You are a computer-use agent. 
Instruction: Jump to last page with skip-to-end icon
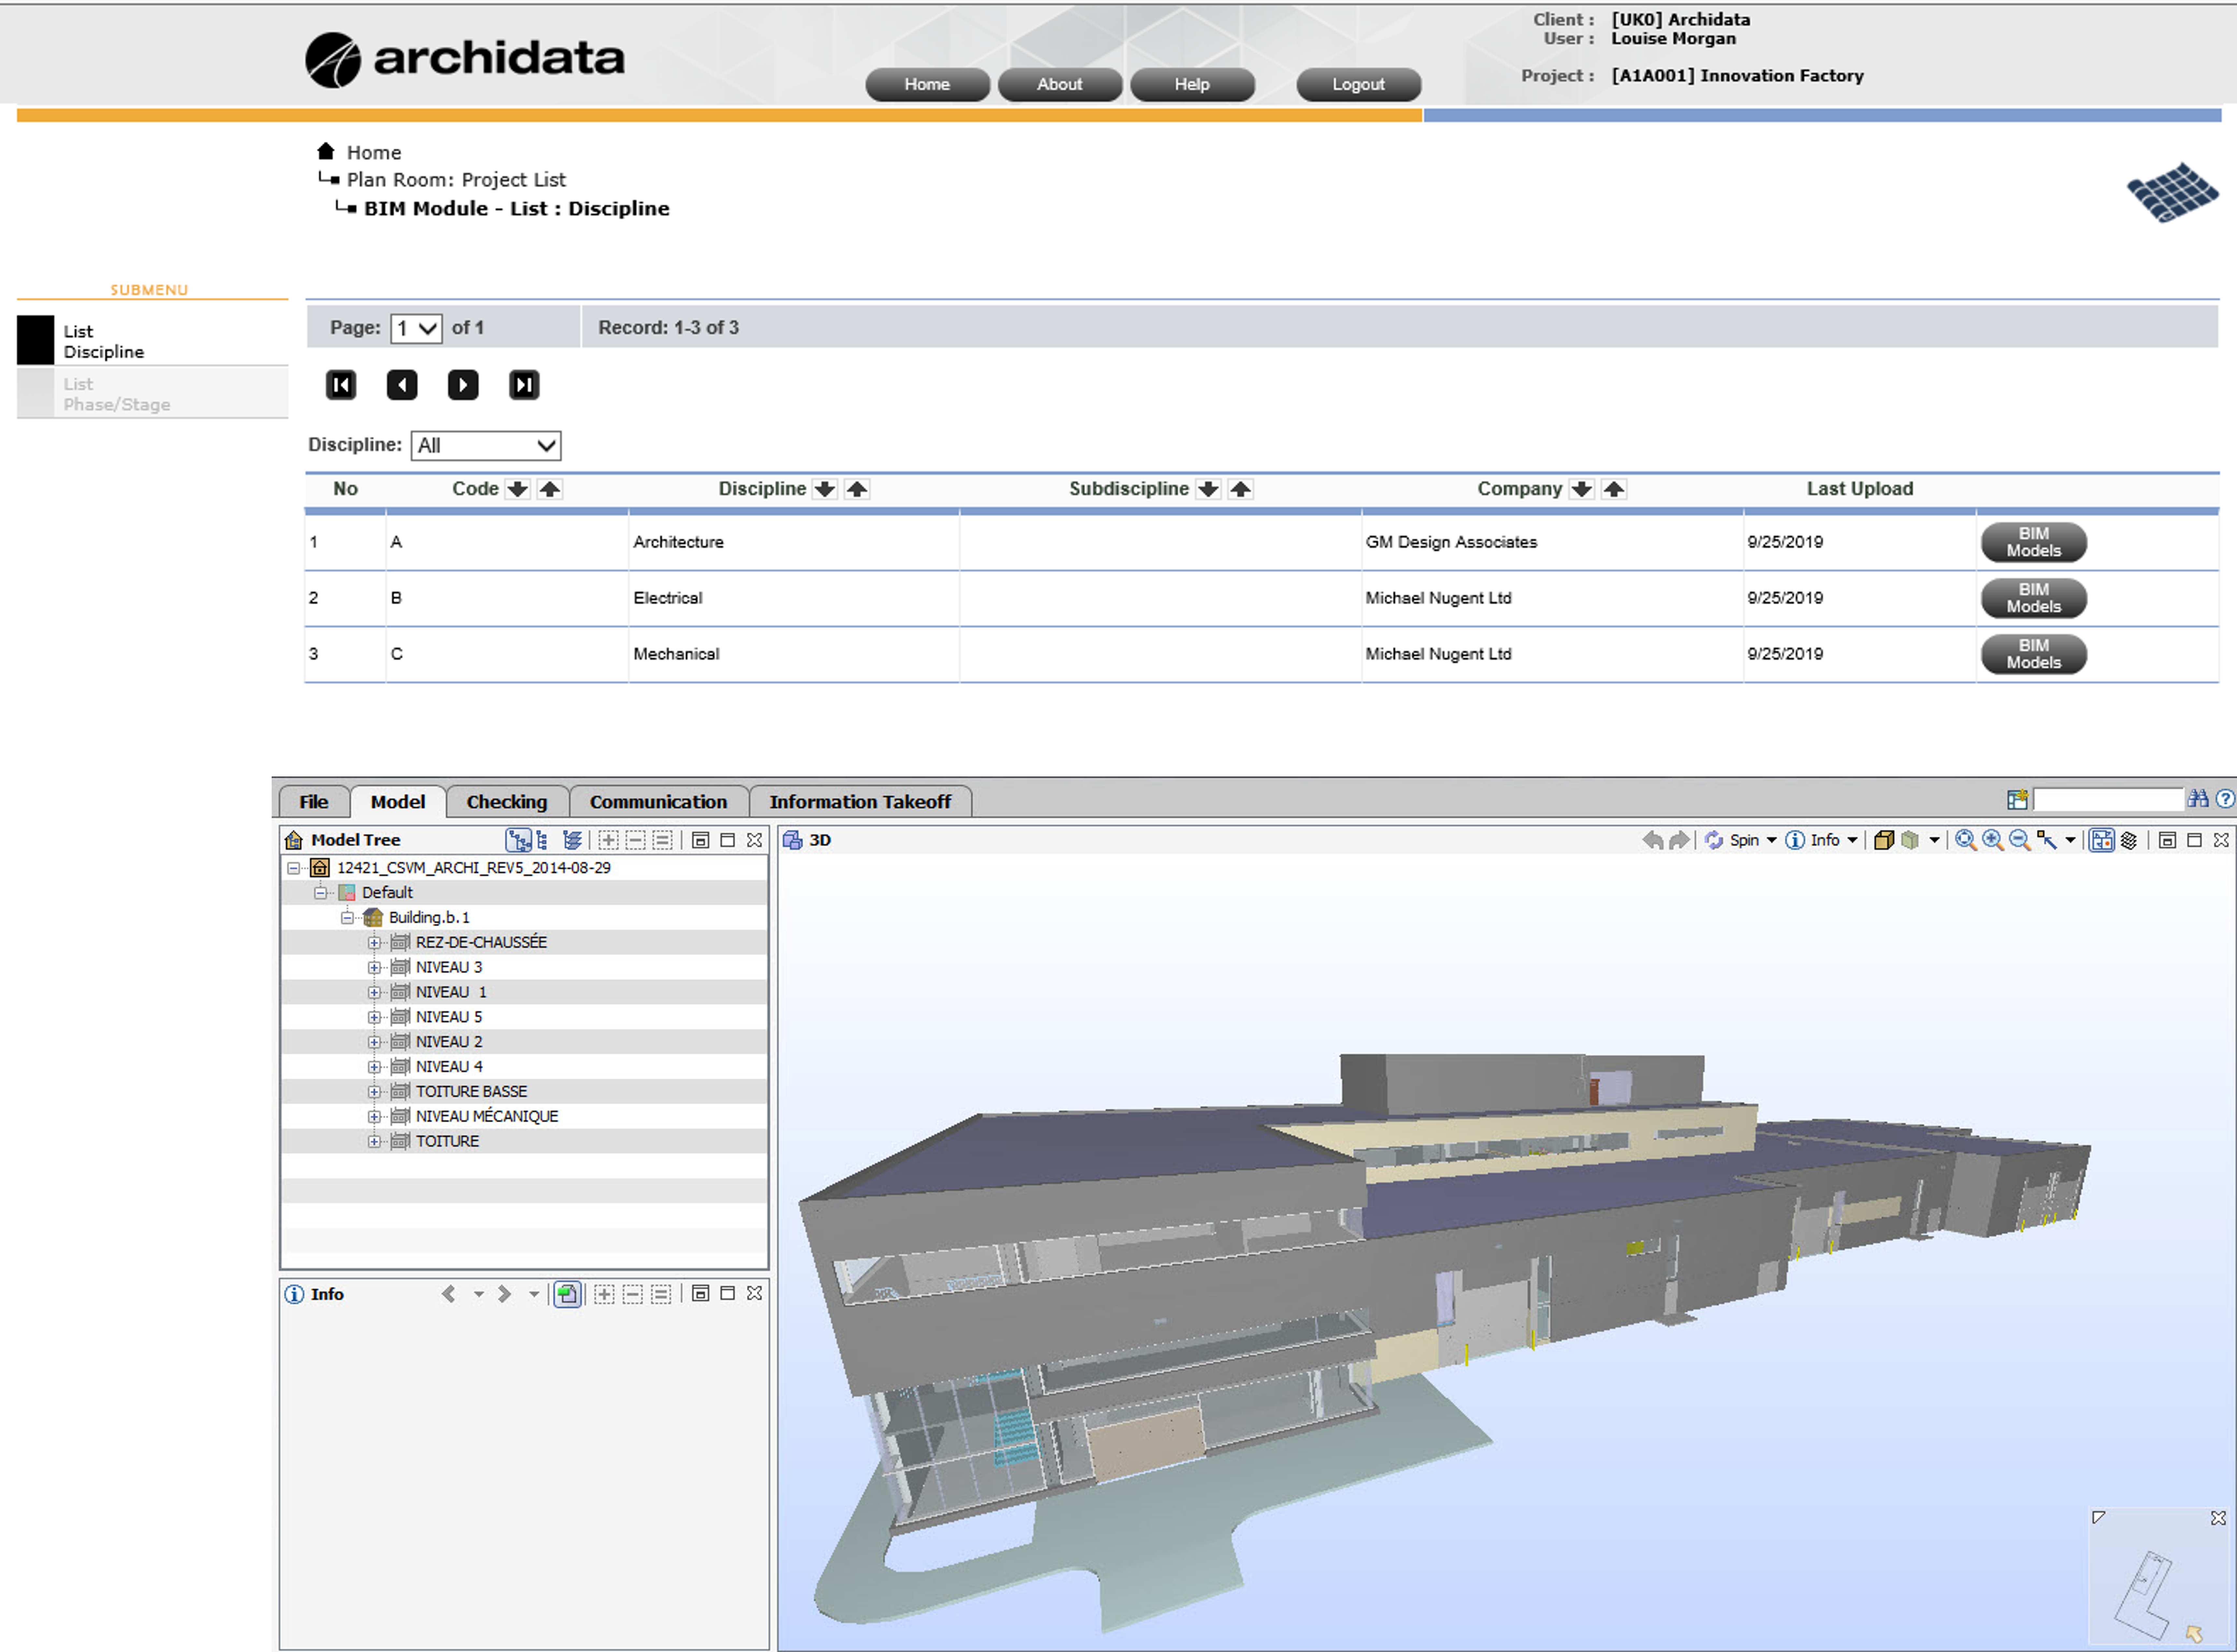pyautogui.click(x=524, y=385)
